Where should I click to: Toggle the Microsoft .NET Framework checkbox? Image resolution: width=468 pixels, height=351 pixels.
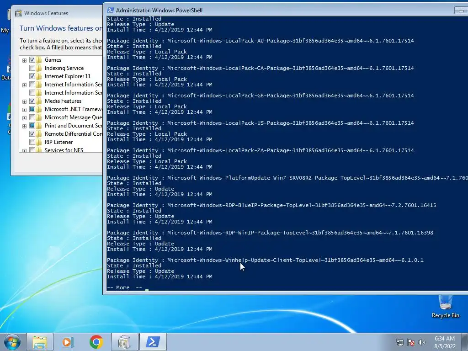point(32,109)
